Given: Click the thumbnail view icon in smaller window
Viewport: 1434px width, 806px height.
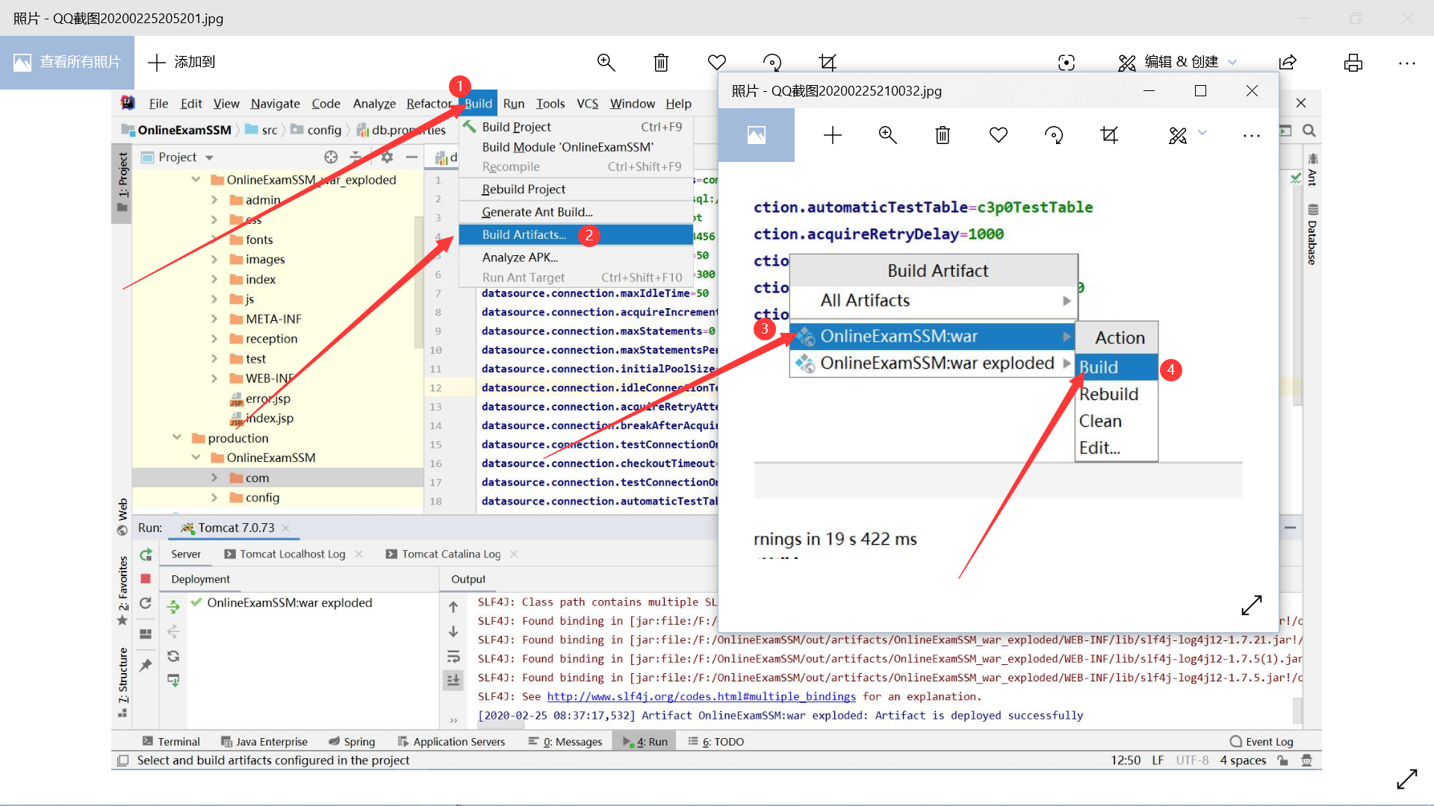Looking at the screenshot, I should click(756, 135).
